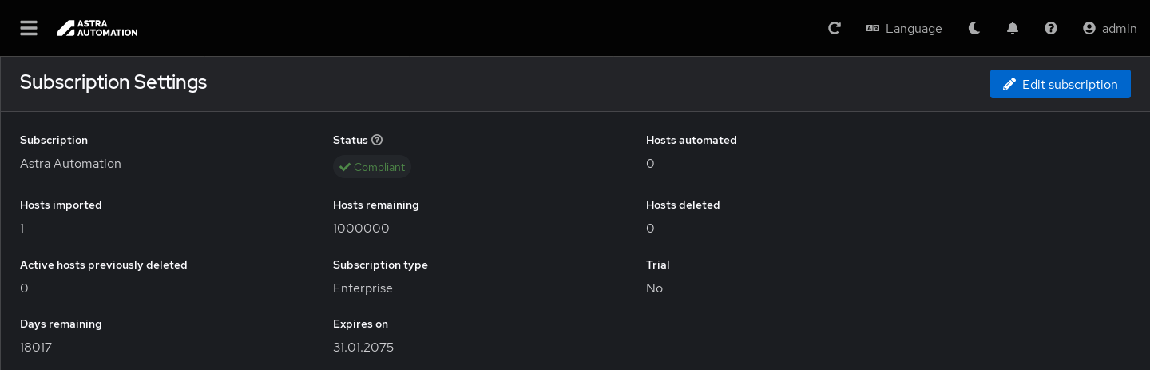This screenshot has height=370, width=1150.
Task: Click the Astra Automation logo
Action: [x=97, y=28]
